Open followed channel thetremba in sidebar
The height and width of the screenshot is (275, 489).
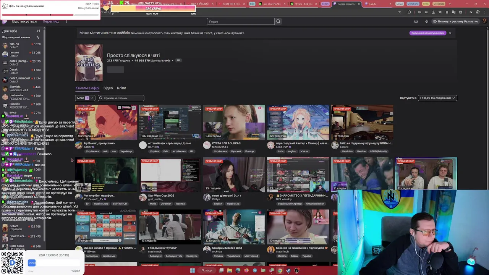(x=21, y=97)
